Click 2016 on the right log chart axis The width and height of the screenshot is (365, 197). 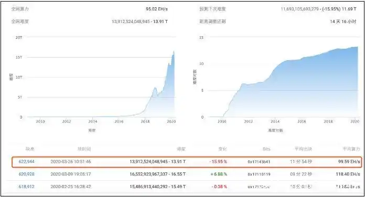302,122
